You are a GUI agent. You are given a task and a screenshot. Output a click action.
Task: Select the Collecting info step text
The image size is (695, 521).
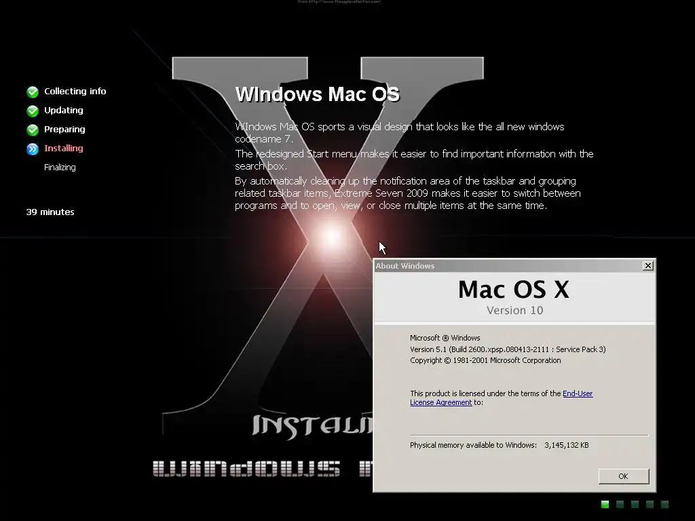(x=75, y=92)
